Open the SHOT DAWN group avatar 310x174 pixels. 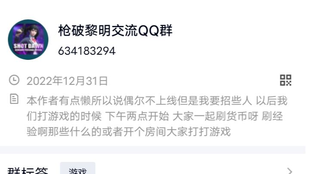point(28,40)
